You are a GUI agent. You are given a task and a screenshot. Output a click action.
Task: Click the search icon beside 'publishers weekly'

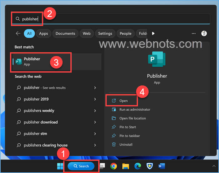[x=19, y=111]
